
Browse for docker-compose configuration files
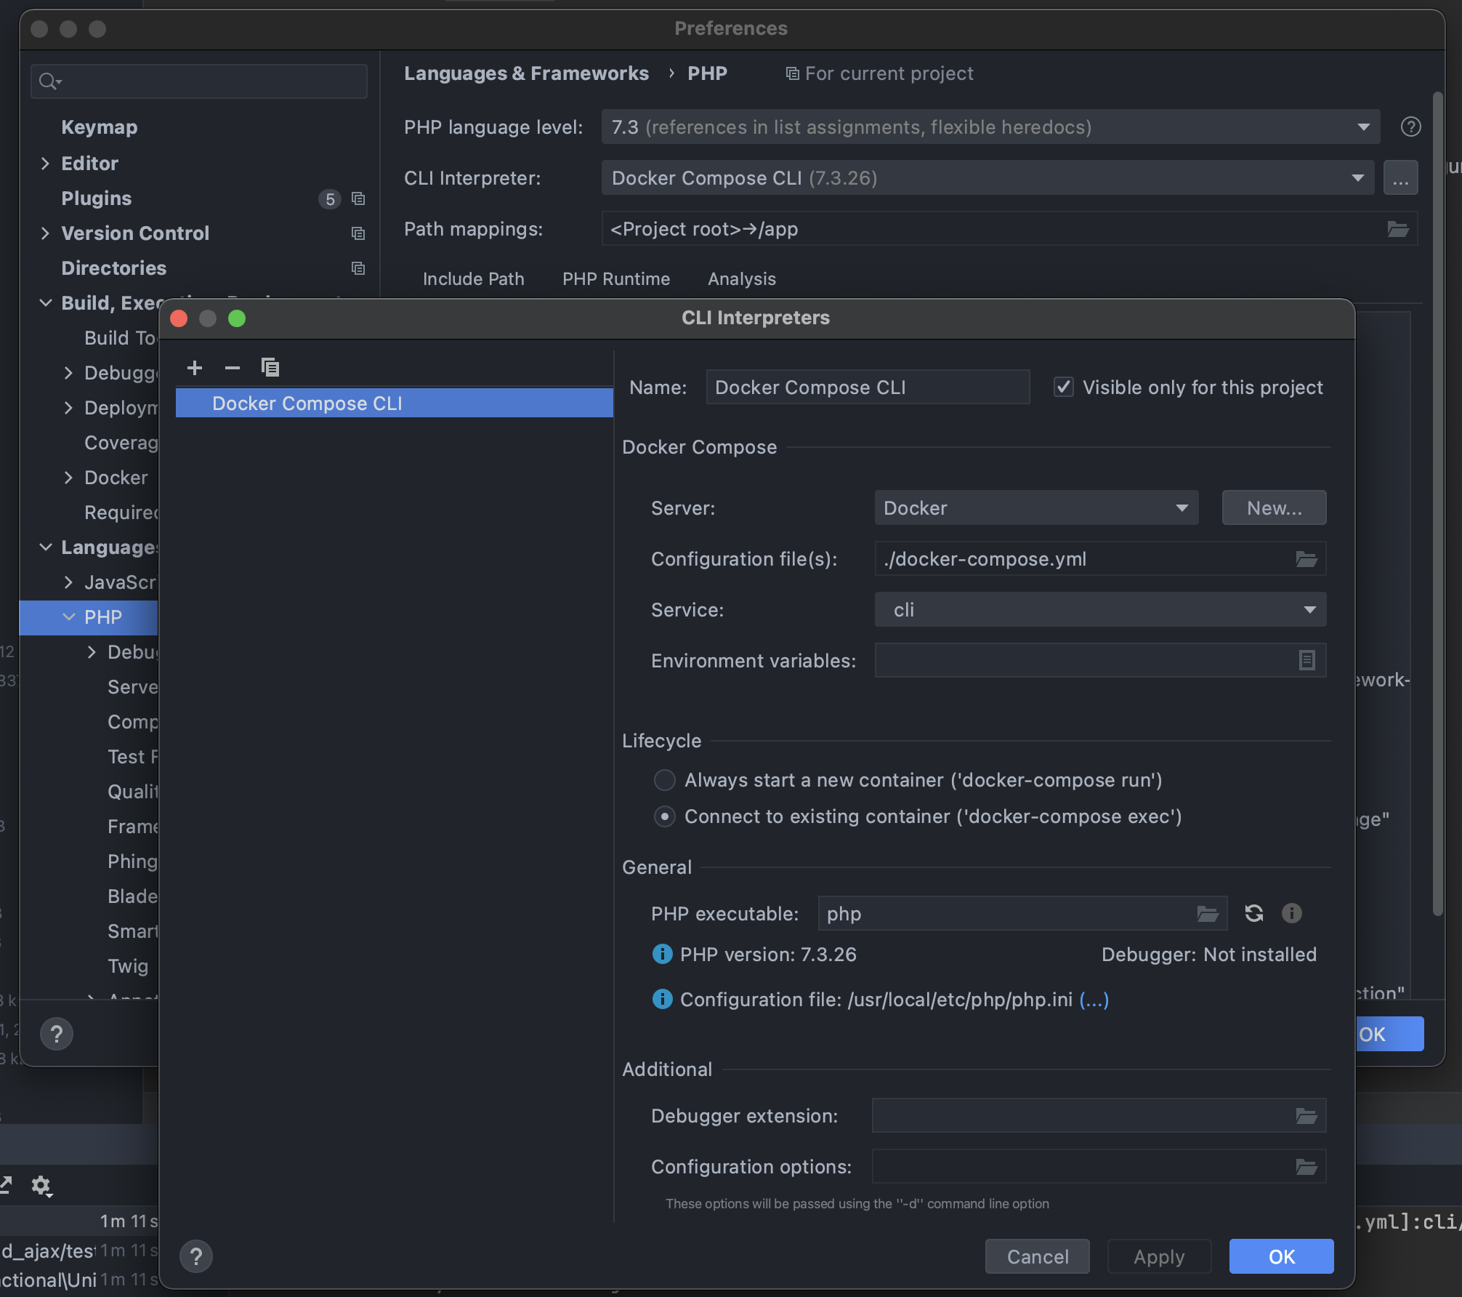[x=1306, y=559]
